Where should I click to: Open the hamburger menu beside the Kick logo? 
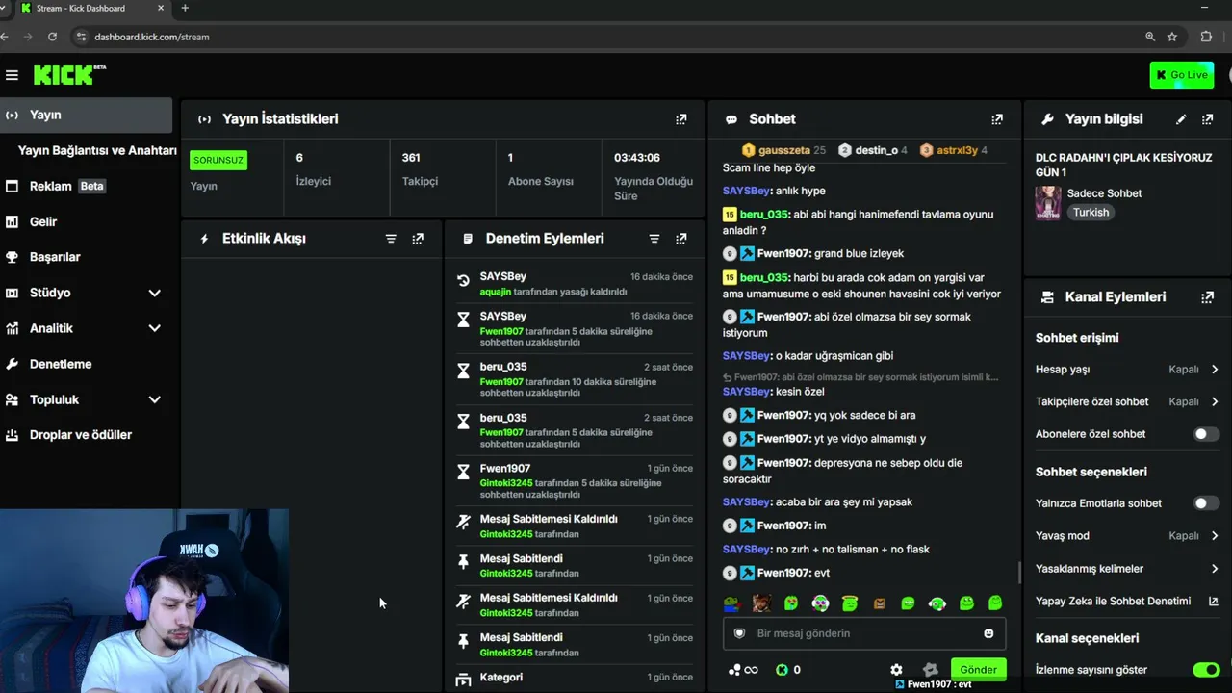click(12, 75)
